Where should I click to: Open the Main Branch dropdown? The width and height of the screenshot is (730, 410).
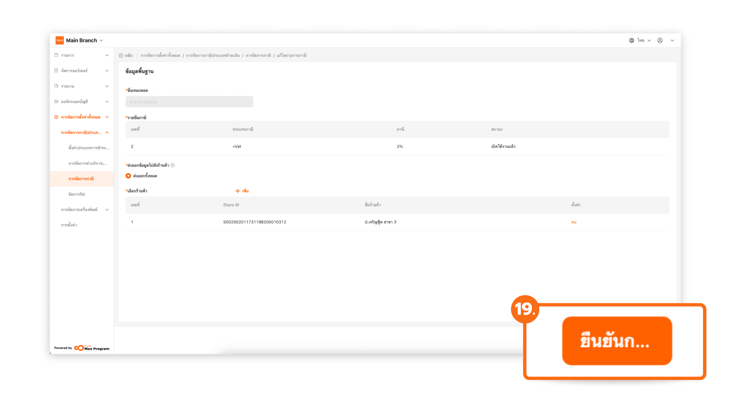(x=101, y=41)
